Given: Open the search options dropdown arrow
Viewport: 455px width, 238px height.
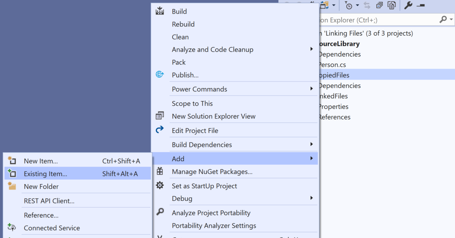Looking at the screenshot, I should (450, 19).
